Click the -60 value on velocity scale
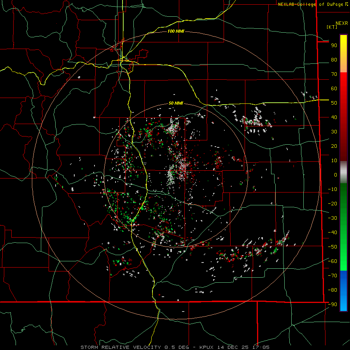This screenshot has height=350, width=350. [332, 261]
